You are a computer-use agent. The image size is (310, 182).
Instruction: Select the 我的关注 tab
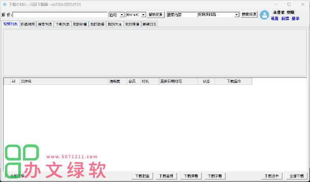click(x=115, y=24)
